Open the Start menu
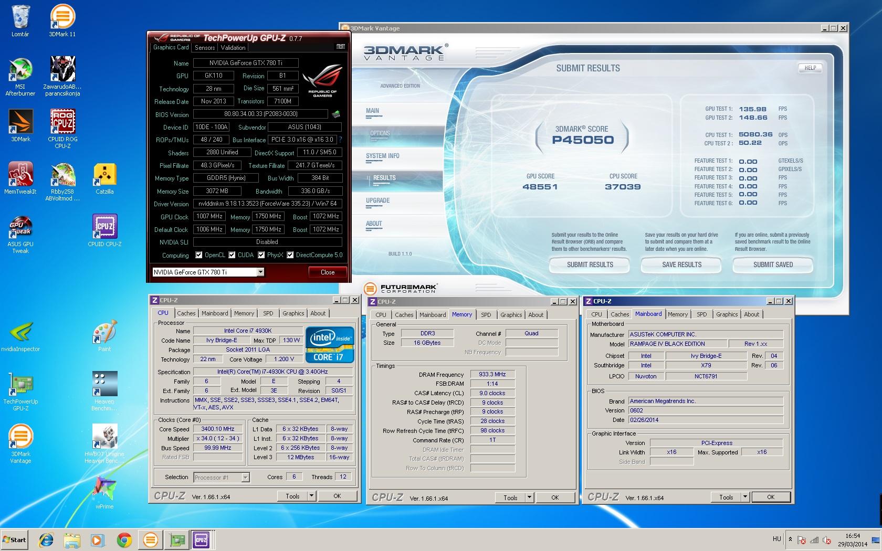The width and height of the screenshot is (882, 551). [14, 539]
